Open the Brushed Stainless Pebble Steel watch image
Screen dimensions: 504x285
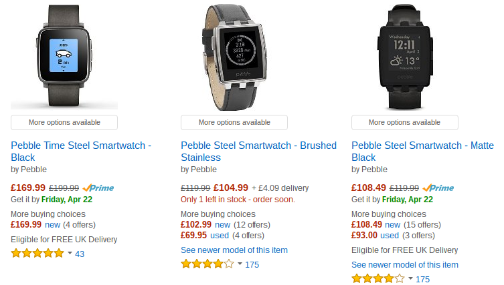pos(234,57)
